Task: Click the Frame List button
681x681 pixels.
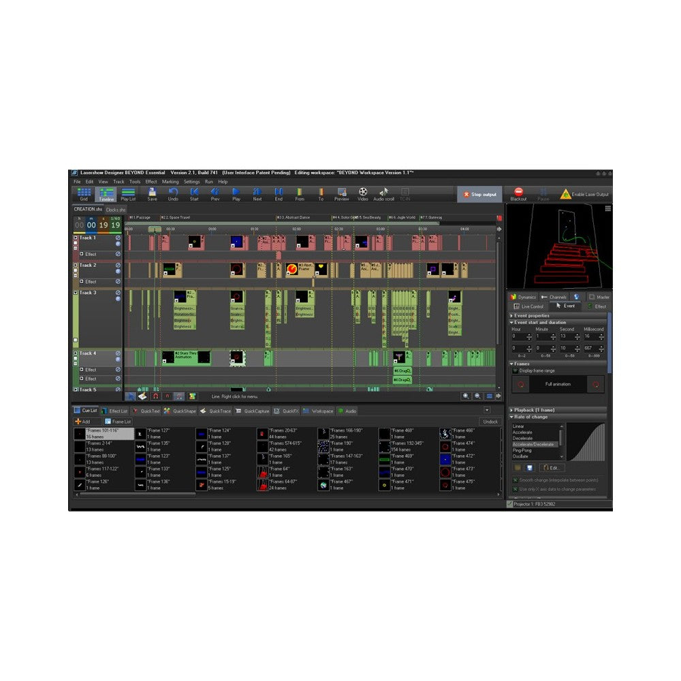Action: point(118,422)
